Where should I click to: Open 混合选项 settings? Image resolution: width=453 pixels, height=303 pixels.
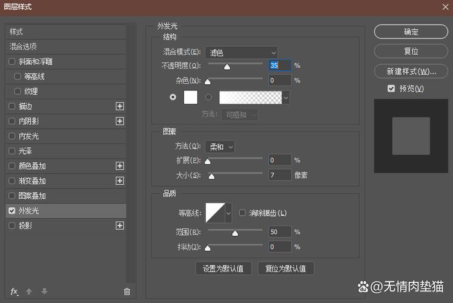[x=66, y=47]
